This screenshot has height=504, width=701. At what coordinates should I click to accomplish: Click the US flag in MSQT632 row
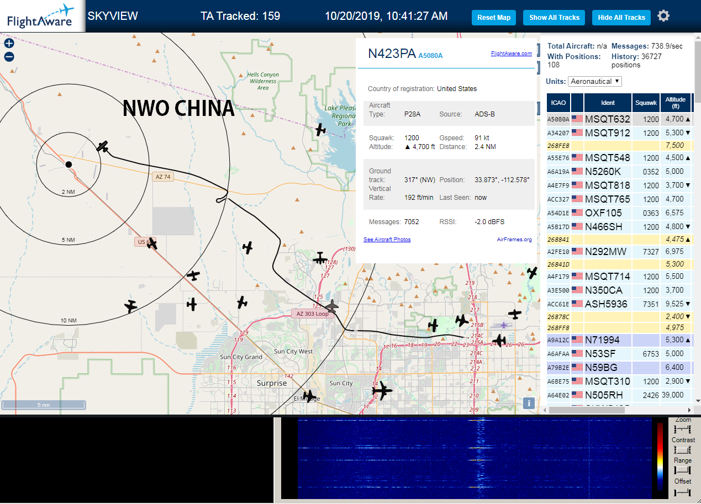tap(577, 119)
